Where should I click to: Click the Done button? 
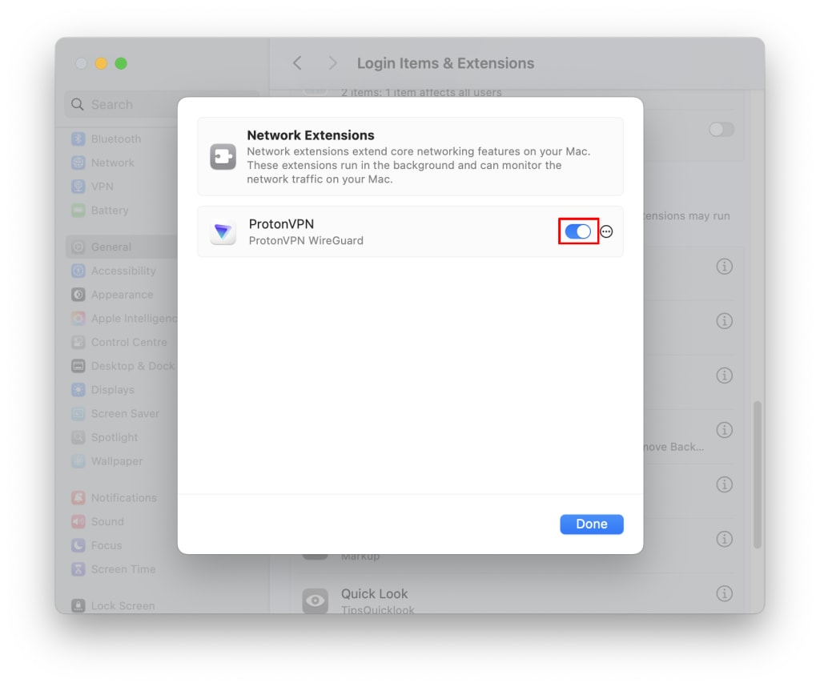592,524
